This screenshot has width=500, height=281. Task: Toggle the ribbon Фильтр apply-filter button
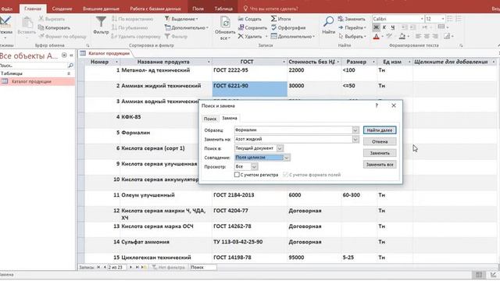coord(176,37)
